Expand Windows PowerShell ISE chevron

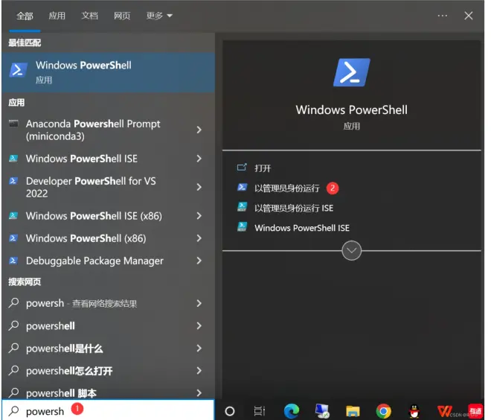point(199,159)
